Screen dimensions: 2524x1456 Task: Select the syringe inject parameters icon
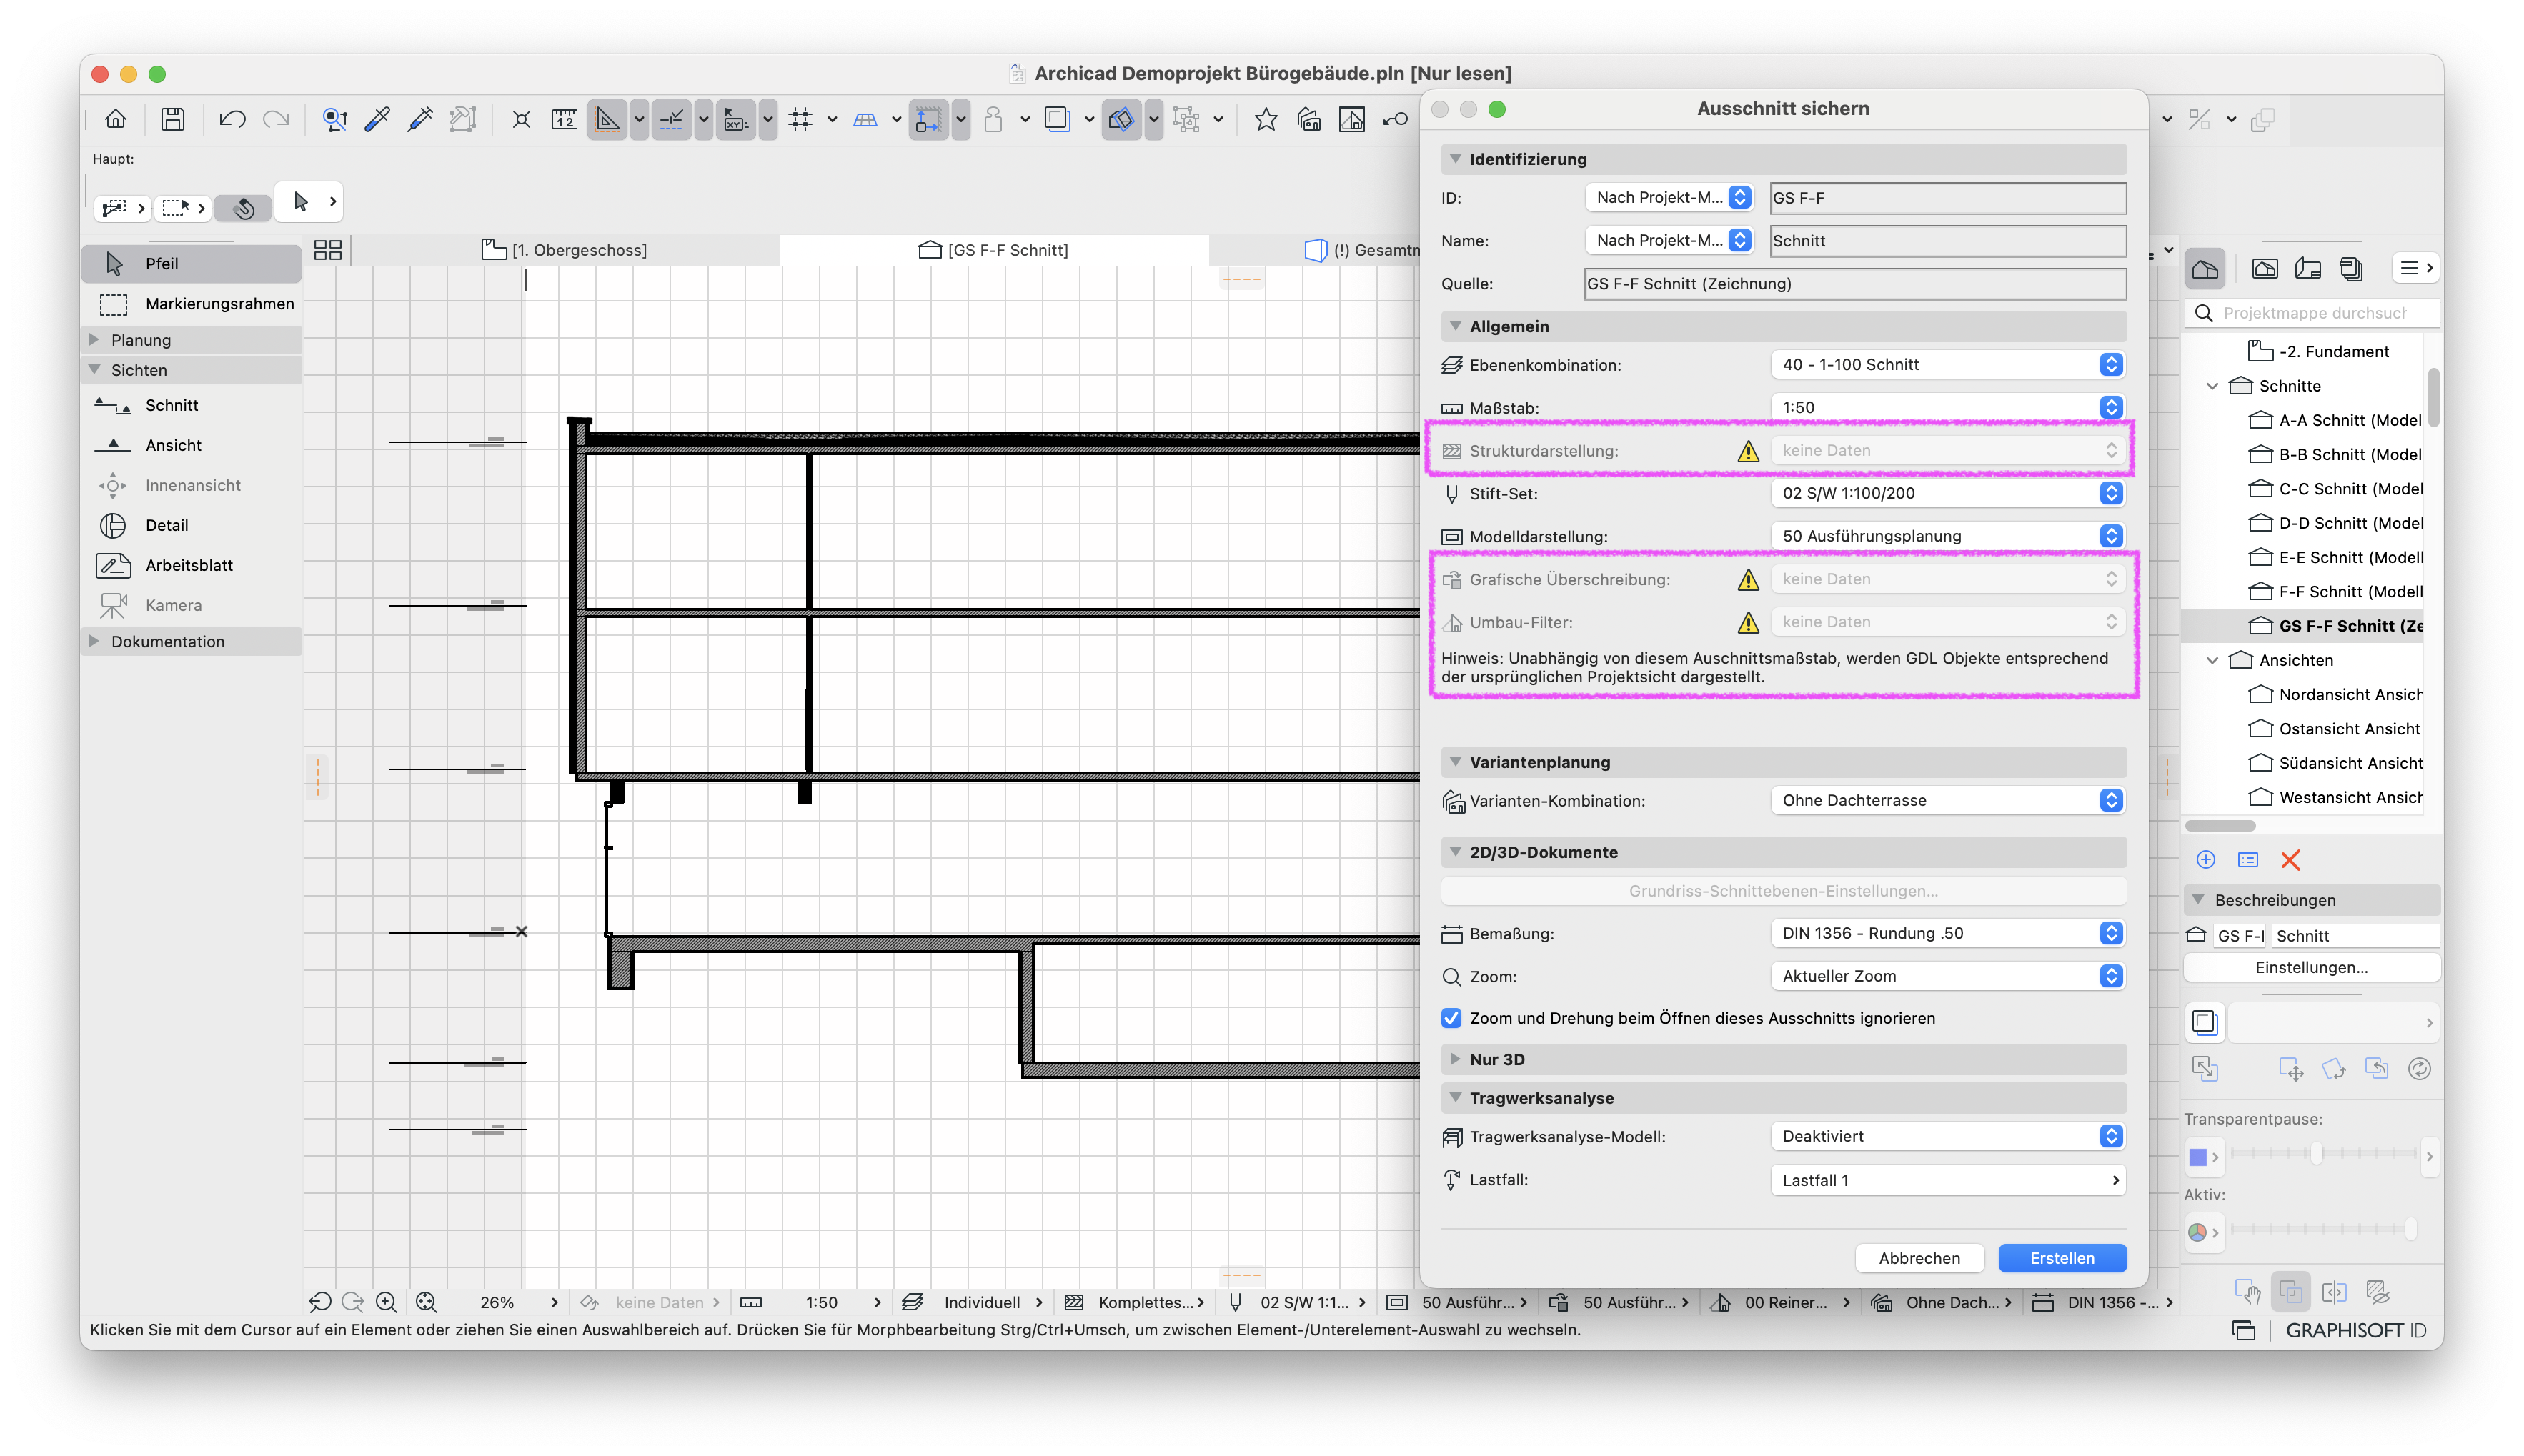point(420,119)
